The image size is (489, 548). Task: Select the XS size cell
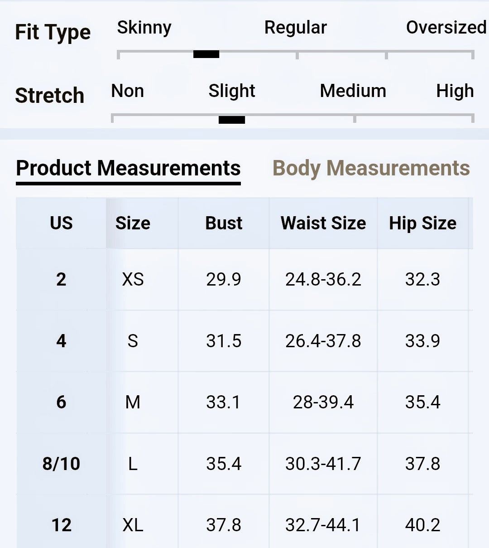click(133, 279)
